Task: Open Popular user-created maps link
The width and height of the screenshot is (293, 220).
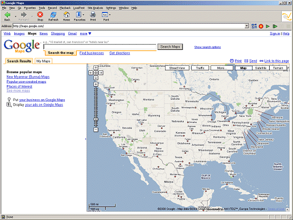Action: click(x=26, y=82)
